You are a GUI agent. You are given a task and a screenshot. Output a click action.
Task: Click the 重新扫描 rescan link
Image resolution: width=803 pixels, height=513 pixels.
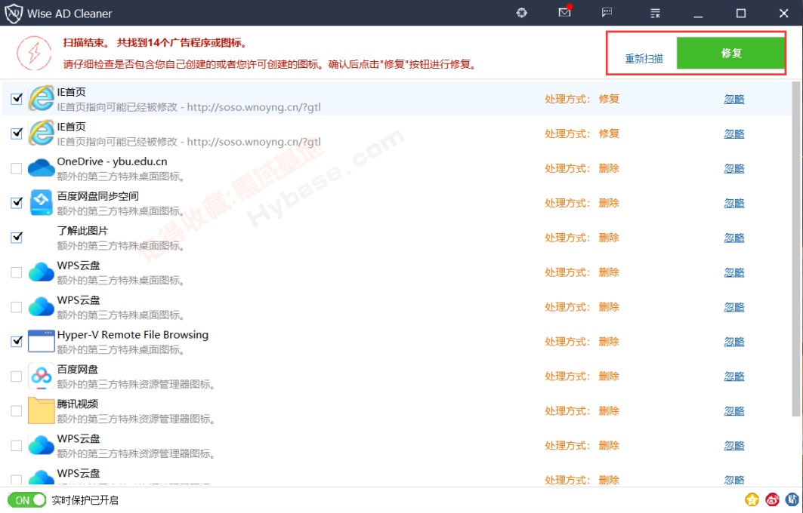[x=644, y=58]
